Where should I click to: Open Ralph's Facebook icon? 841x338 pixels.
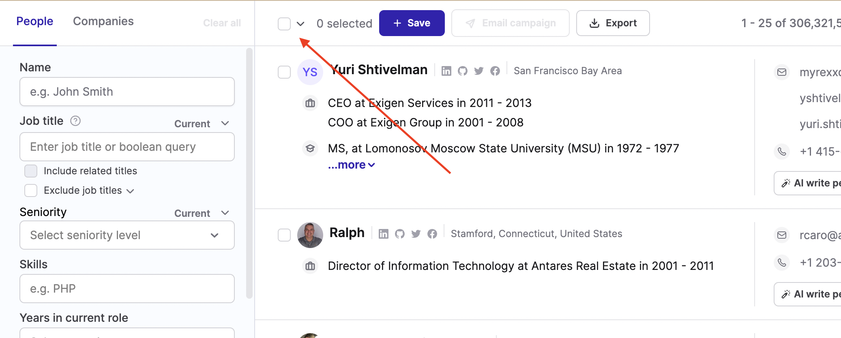pyautogui.click(x=432, y=234)
